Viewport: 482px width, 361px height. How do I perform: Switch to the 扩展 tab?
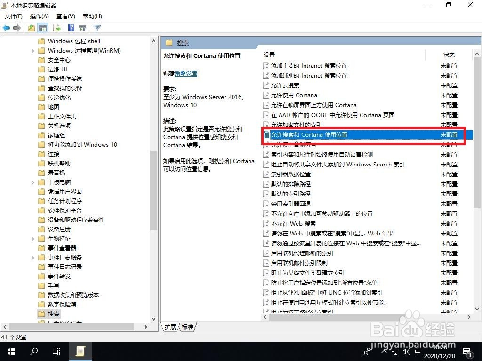tap(170, 327)
